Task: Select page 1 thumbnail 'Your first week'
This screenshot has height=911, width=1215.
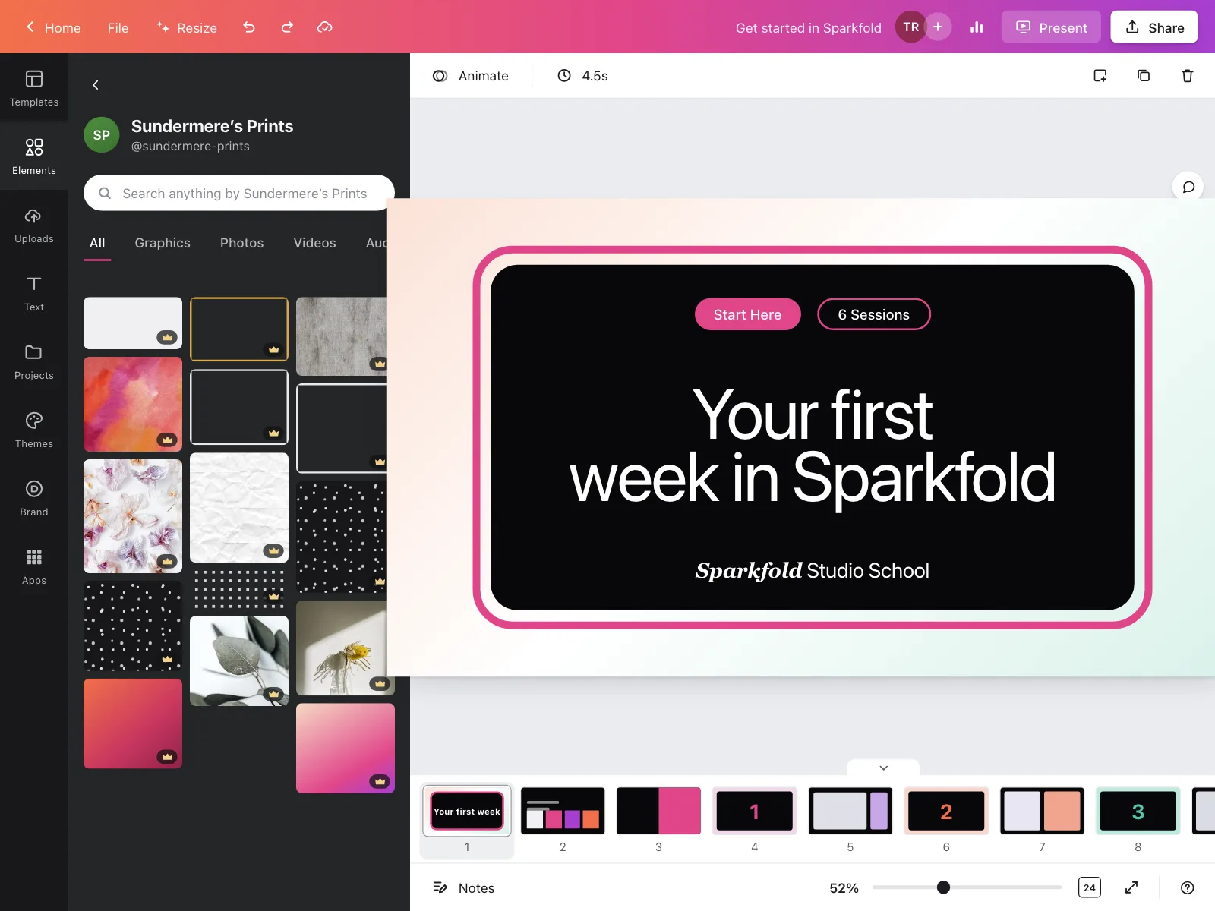Action: 467,812
